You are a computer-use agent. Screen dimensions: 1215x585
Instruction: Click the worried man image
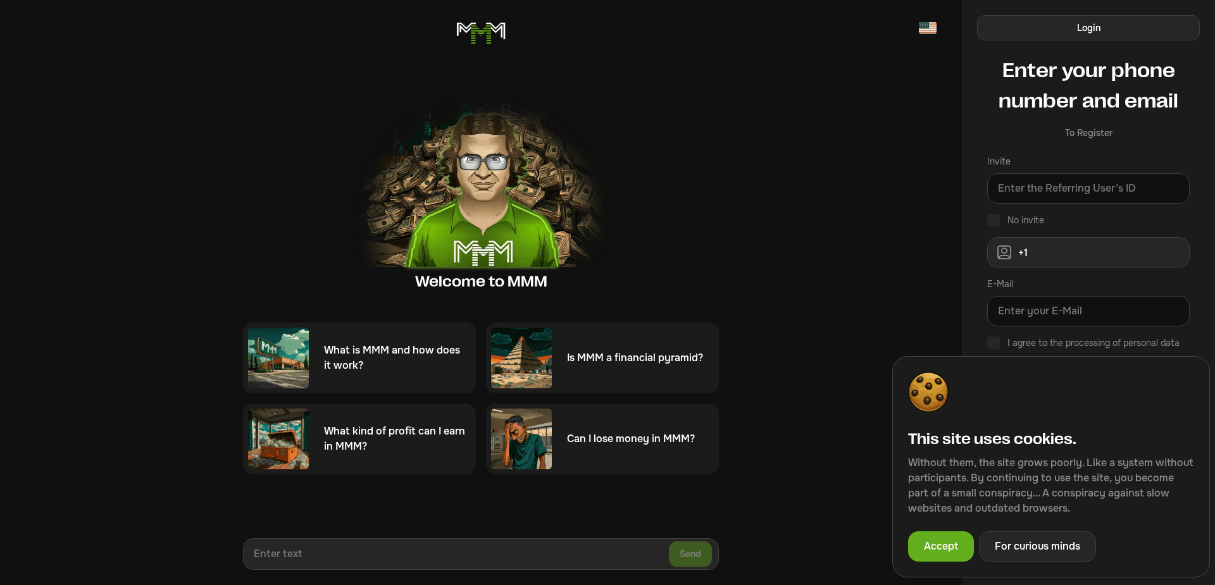pos(521,439)
